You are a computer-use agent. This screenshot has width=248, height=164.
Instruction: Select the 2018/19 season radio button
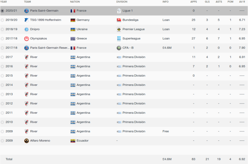(x=2, y=29)
